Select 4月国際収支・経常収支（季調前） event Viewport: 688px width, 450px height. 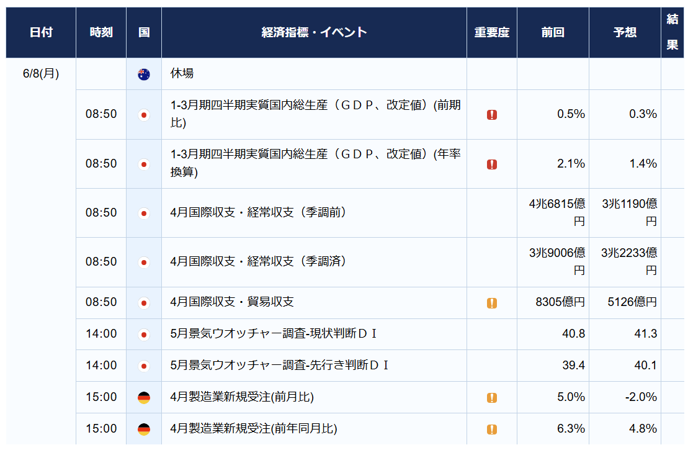coord(259,212)
